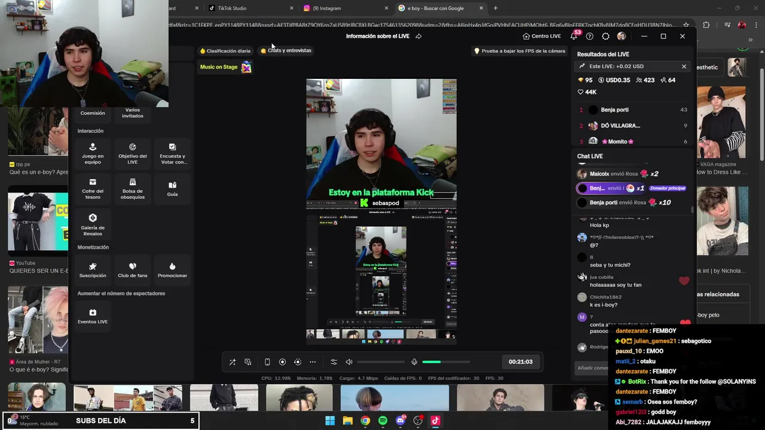The width and height of the screenshot is (765, 430).
Task: Open File Explorer from taskbar
Action: point(348,420)
